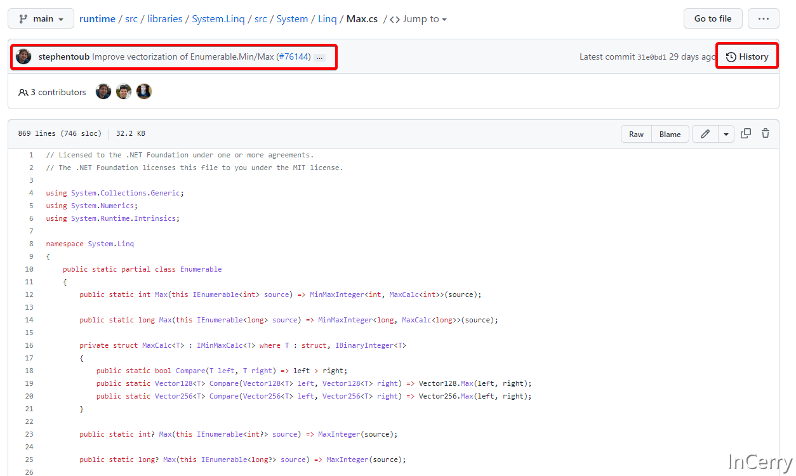Expand the main branch selector dropdown

point(41,19)
